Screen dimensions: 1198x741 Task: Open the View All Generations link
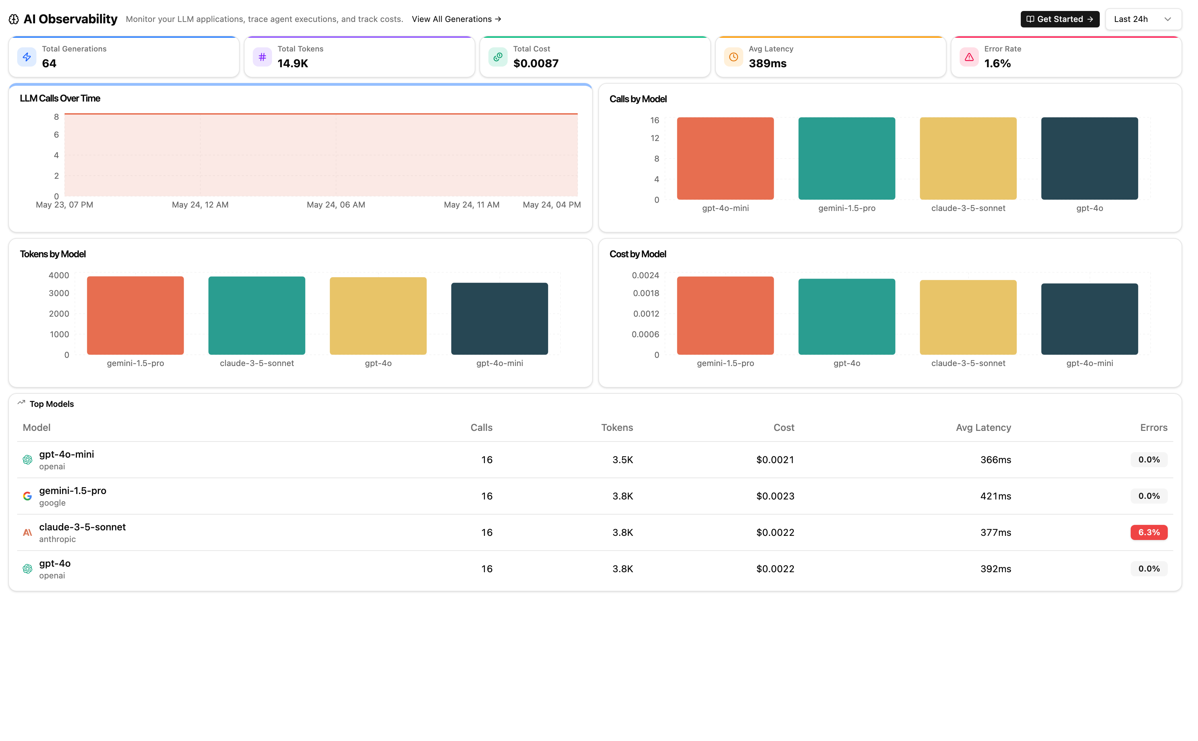[x=456, y=19]
